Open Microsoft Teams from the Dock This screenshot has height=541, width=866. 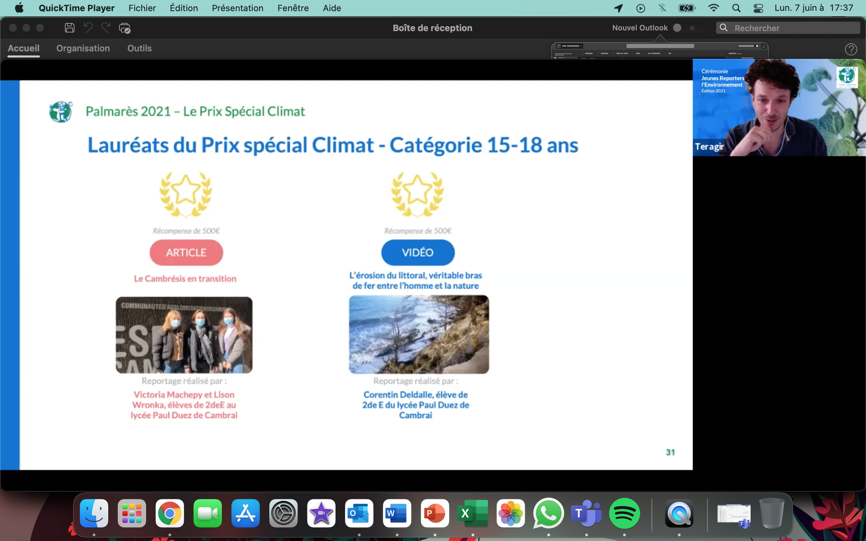click(587, 513)
